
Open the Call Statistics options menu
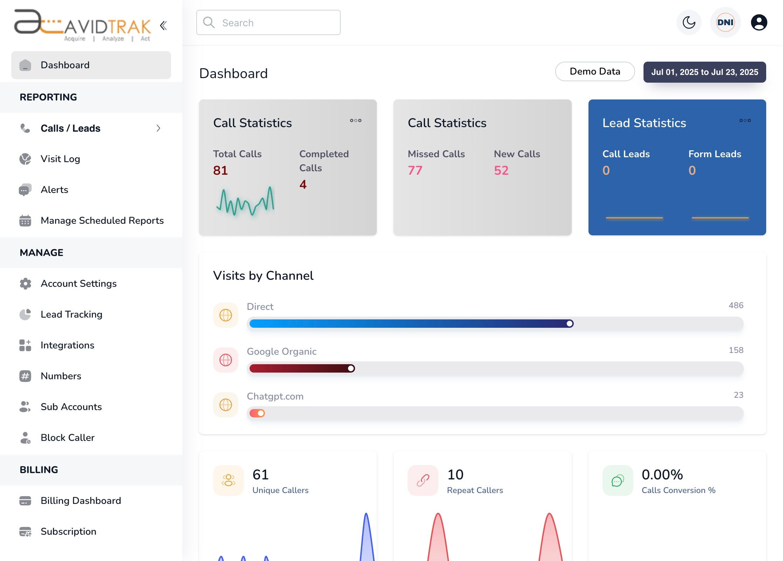(355, 120)
